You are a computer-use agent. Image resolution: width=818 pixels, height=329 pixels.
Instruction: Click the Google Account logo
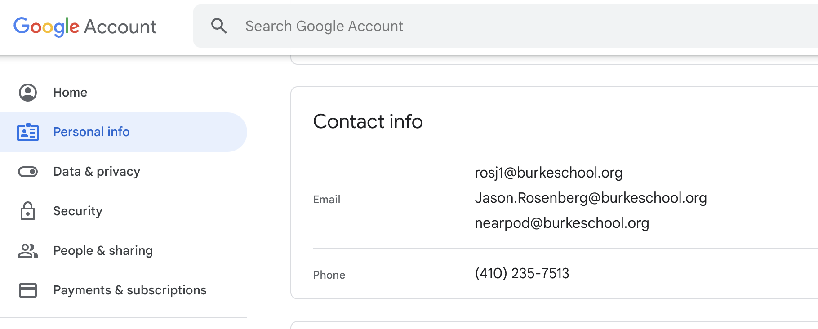(85, 27)
